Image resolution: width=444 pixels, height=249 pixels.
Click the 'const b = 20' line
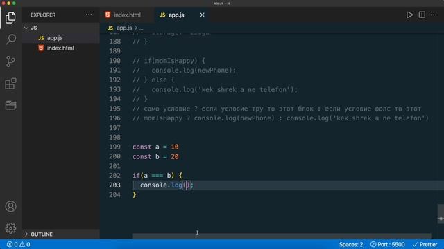click(x=155, y=156)
